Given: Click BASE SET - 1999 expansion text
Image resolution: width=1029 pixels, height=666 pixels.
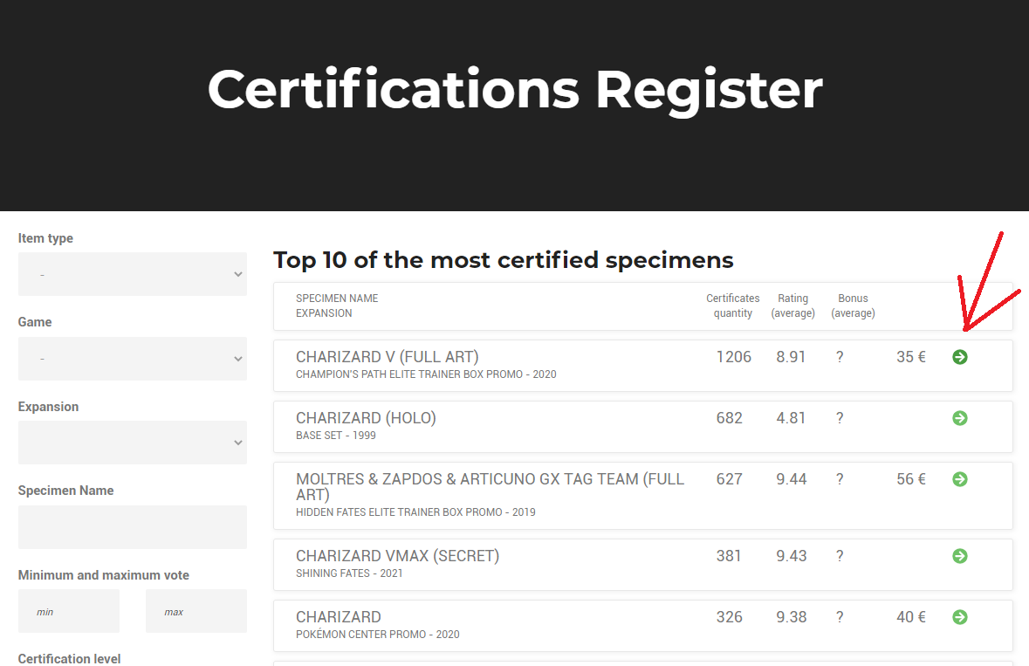Looking at the screenshot, I should [x=336, y=436].
